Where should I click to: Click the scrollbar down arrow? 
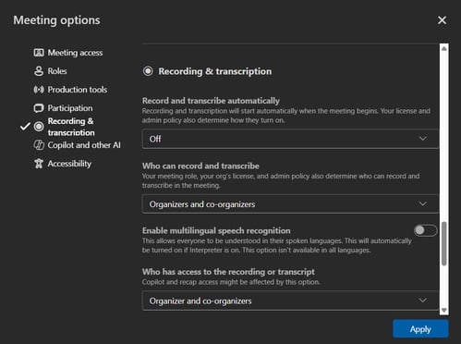pos(444,310)
